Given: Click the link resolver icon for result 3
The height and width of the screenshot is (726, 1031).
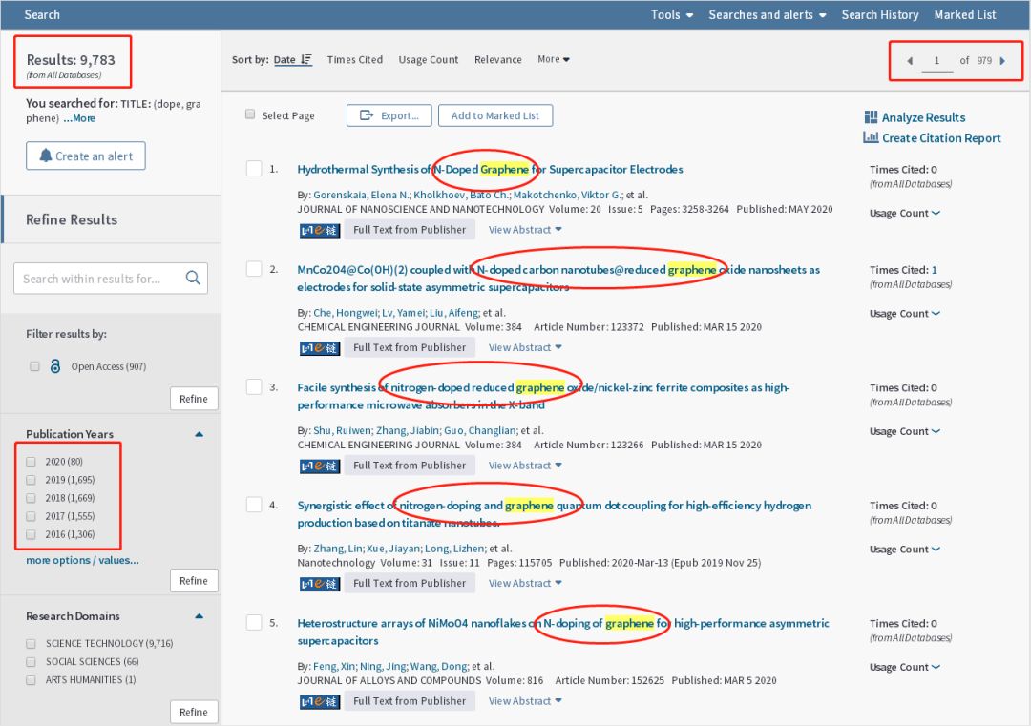Looking at the screenshot, I should tap(320, 466).
